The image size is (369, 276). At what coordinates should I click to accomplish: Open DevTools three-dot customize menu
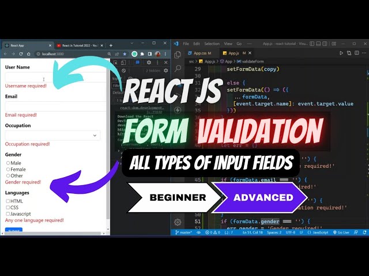(157, 63)
